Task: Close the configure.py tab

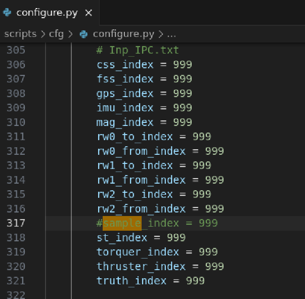Action: click(89, 13)
